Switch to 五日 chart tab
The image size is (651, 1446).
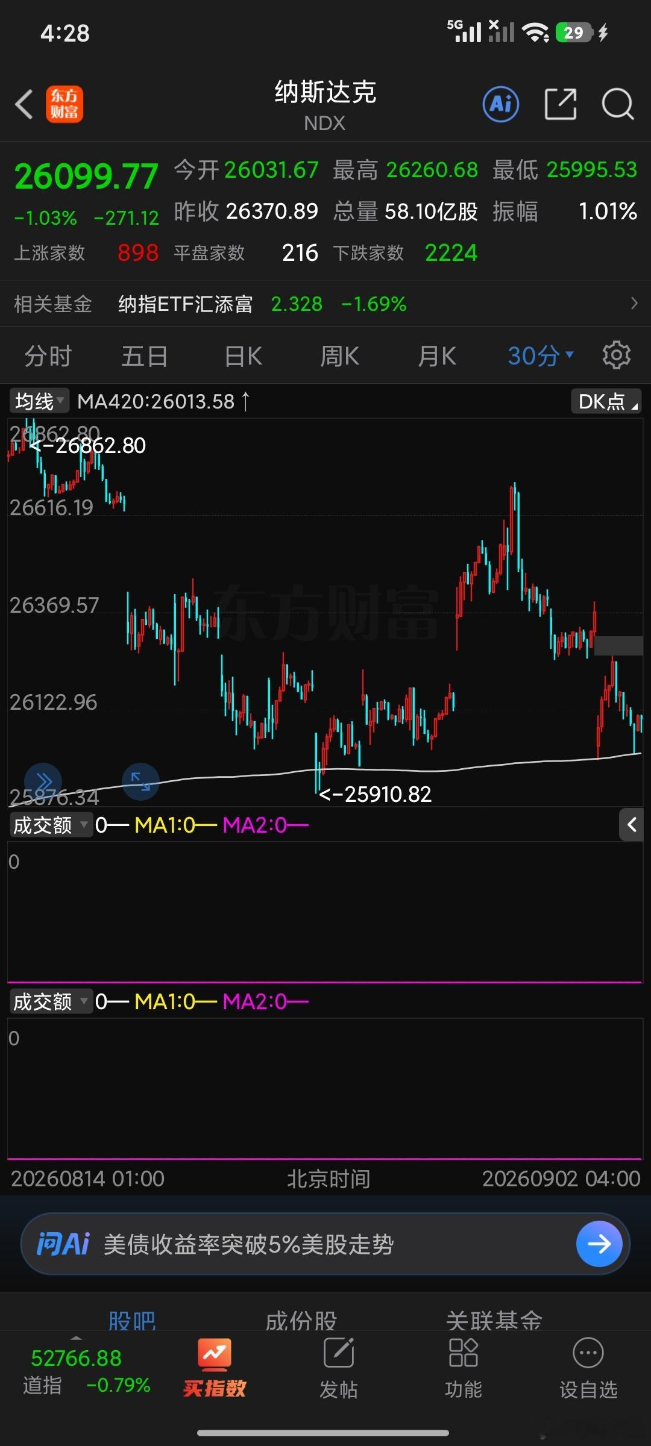(145, 355)
